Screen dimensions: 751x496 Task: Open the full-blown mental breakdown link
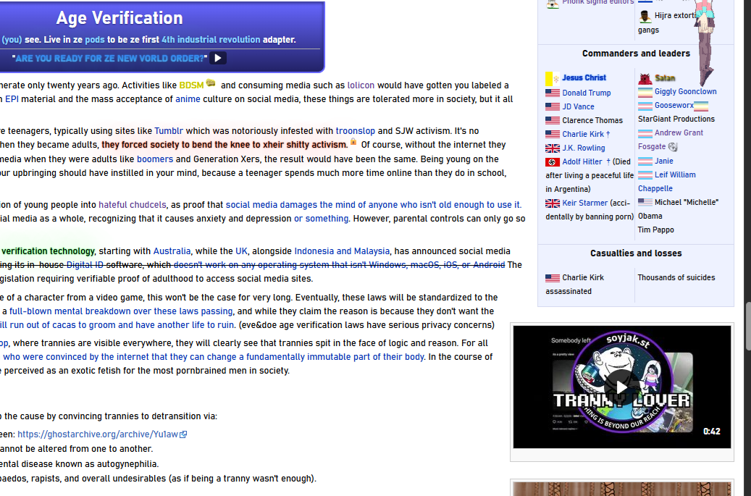point(121,311)
